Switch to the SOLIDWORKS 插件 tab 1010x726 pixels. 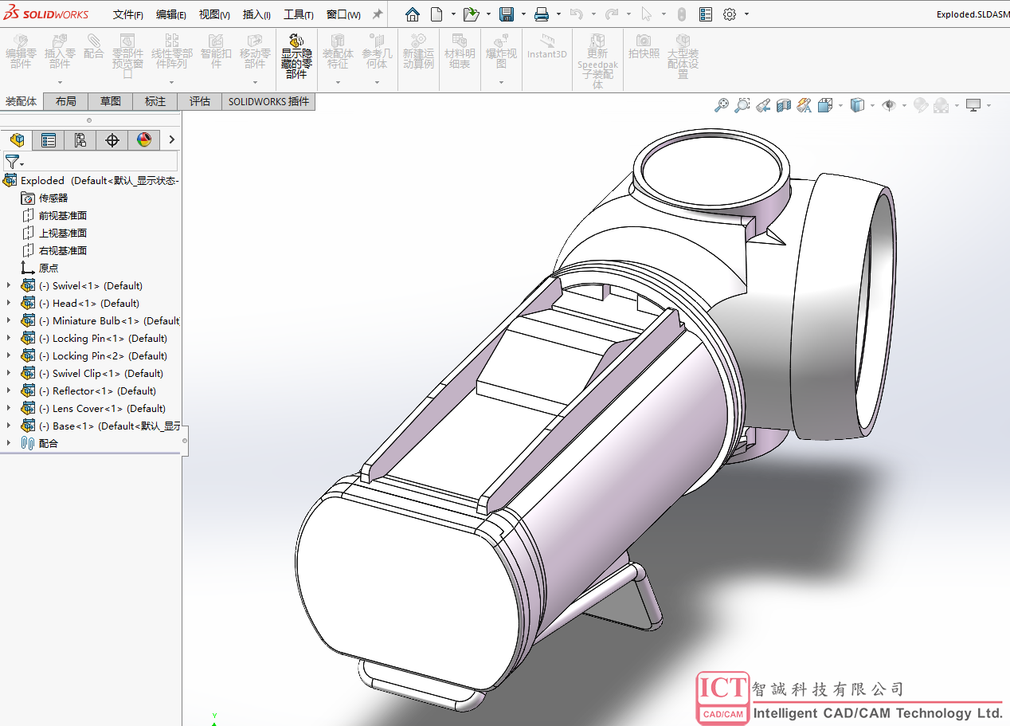click(x=268, y=101)
